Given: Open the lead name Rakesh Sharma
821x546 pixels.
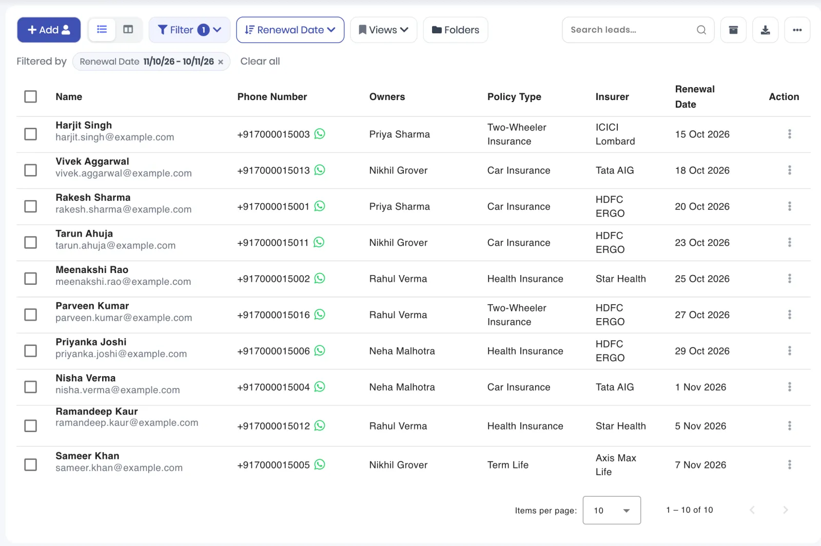Looking at the screenshot, I should 93,198.
